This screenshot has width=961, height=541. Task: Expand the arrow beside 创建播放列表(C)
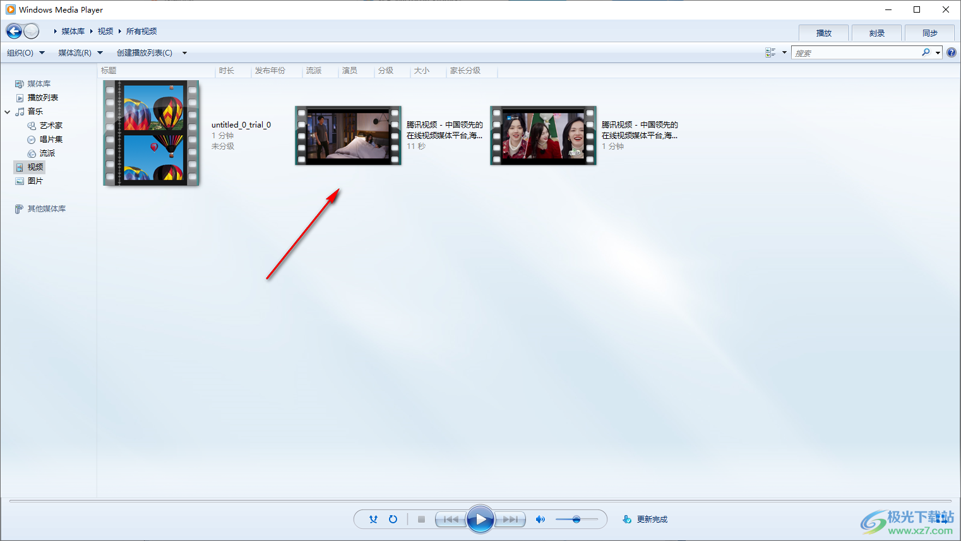(184, 53)
